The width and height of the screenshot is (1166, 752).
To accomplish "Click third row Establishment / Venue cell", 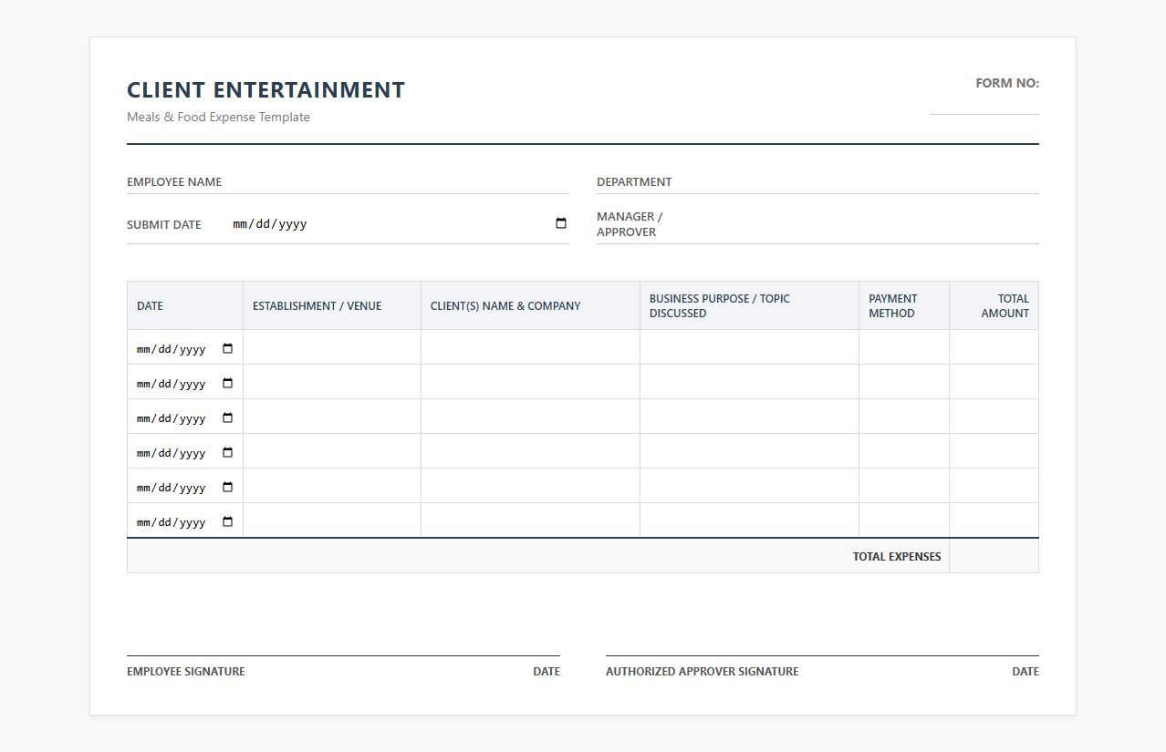I will [332, 417].
